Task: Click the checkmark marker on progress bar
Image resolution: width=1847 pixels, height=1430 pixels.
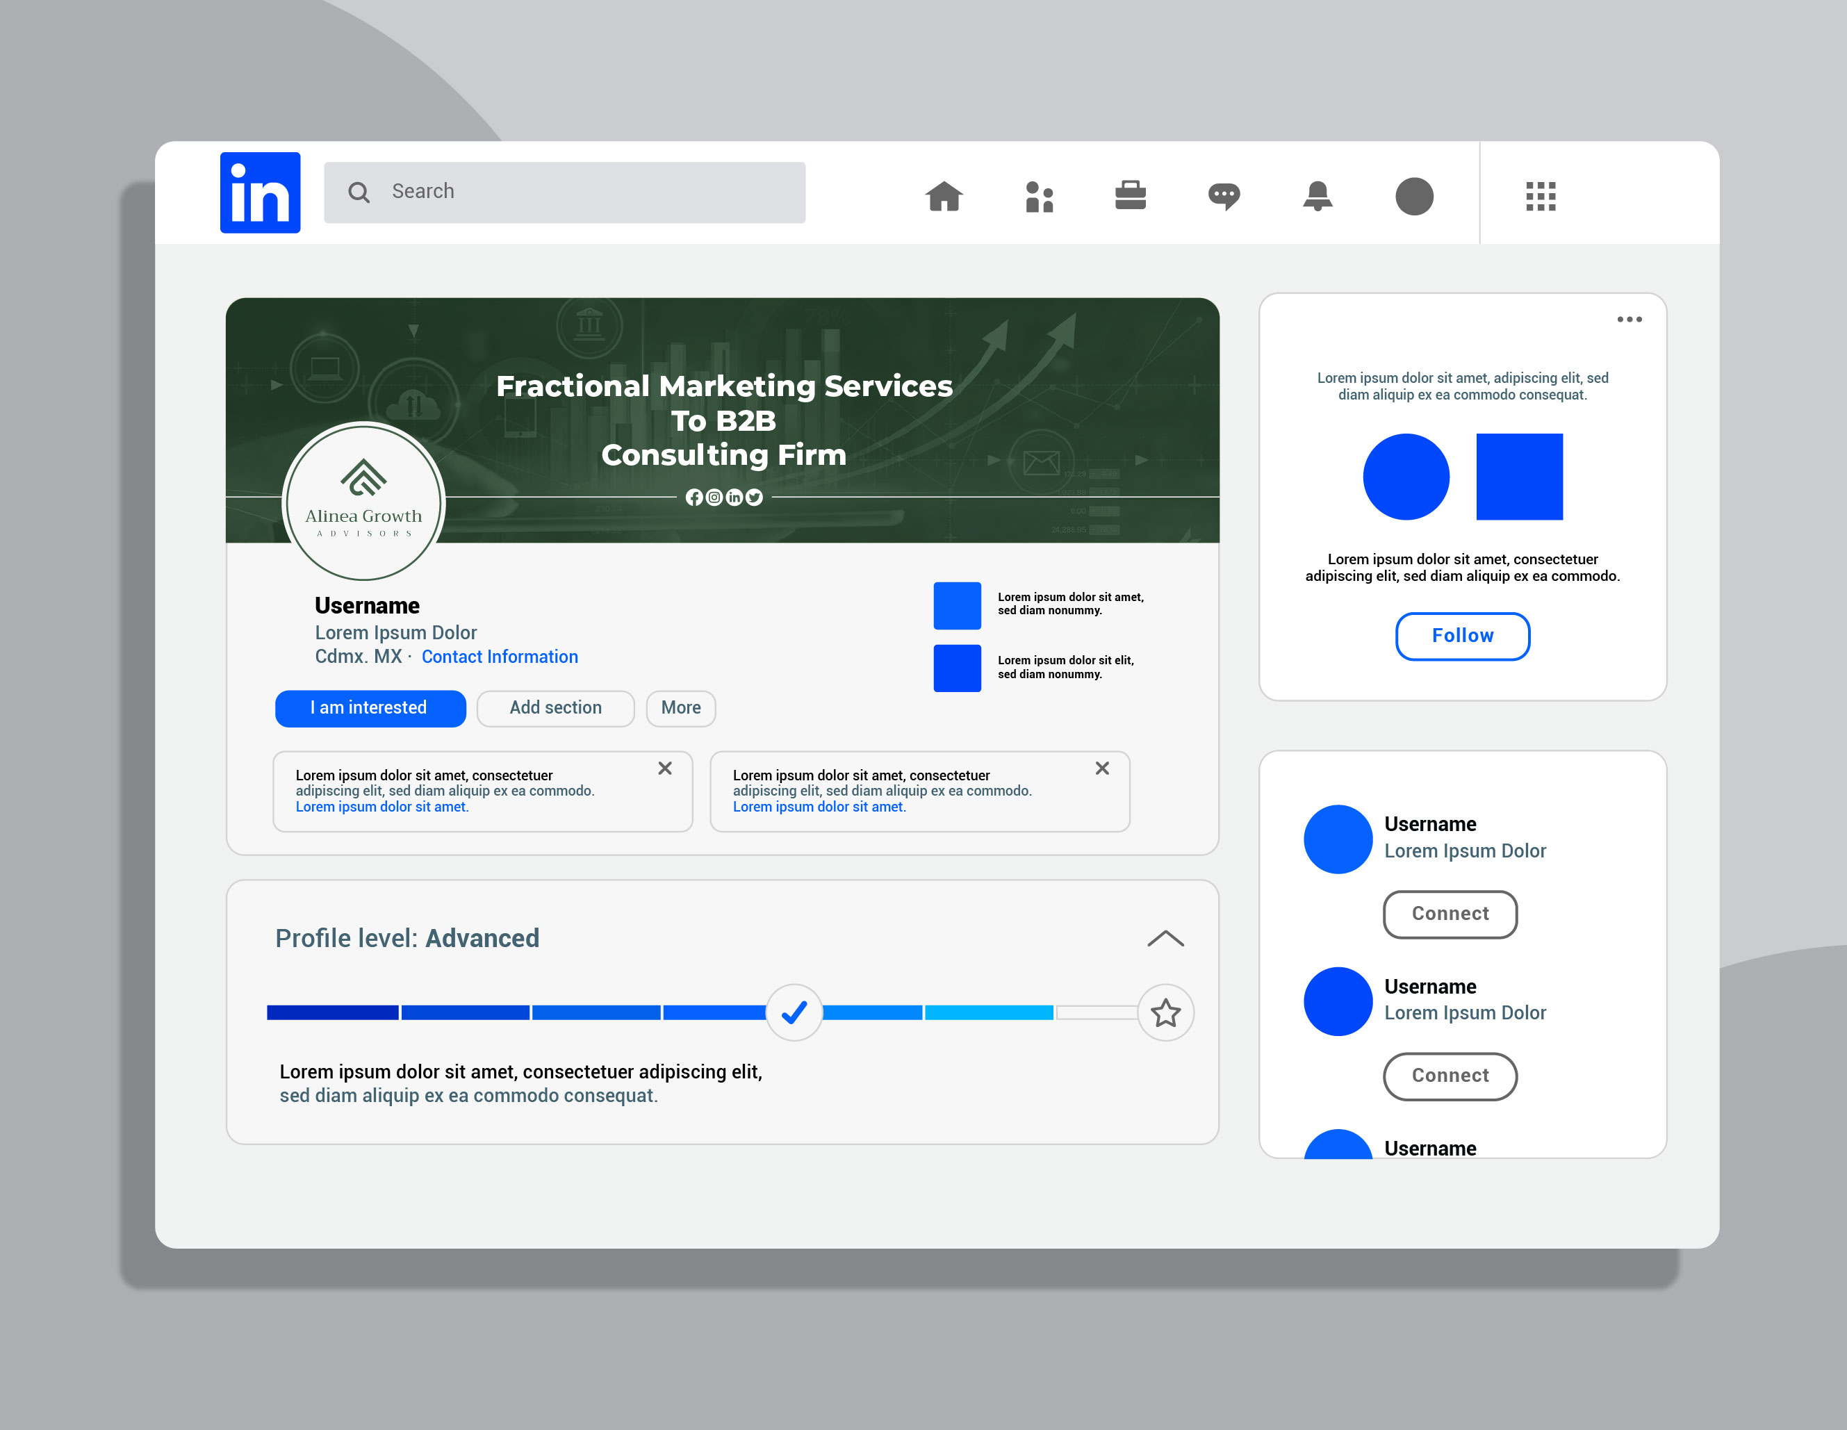Action: (794, 1012)
